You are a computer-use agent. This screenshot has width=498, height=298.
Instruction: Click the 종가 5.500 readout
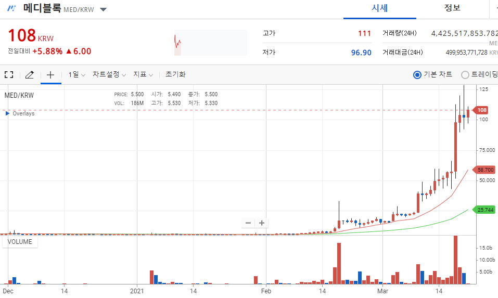click(203, 94)
